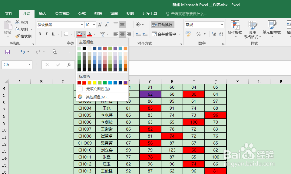This screenshot has width=291, height=174.
Task: Open Conditional Formatting (条件格式)
Action: click(x=235, y=29)
